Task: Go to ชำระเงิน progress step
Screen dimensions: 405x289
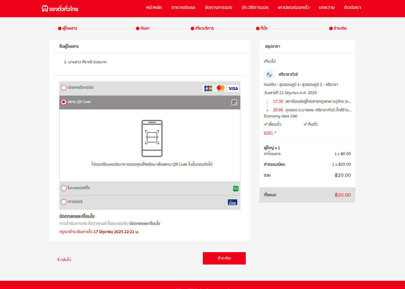Action: (x=338, y=28)
